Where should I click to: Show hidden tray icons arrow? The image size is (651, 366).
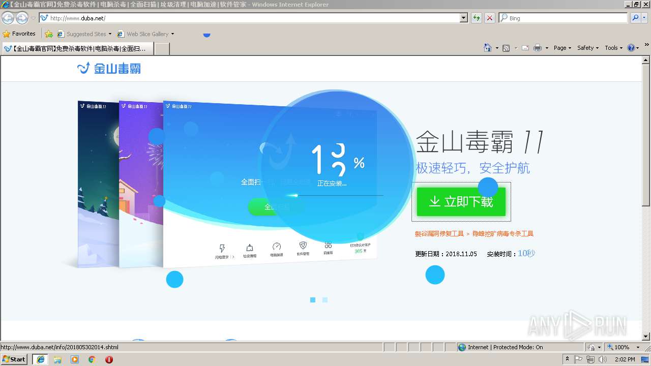567,359
